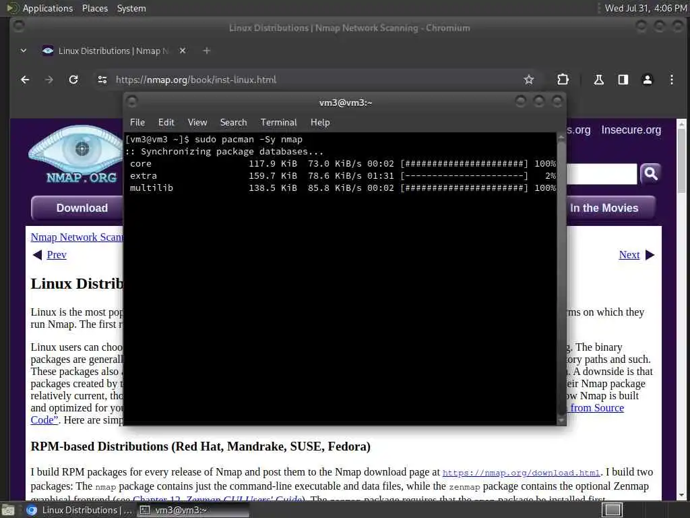Open the terminal File menu
This screenshot has height=518, width=690.
click(137, 123)
